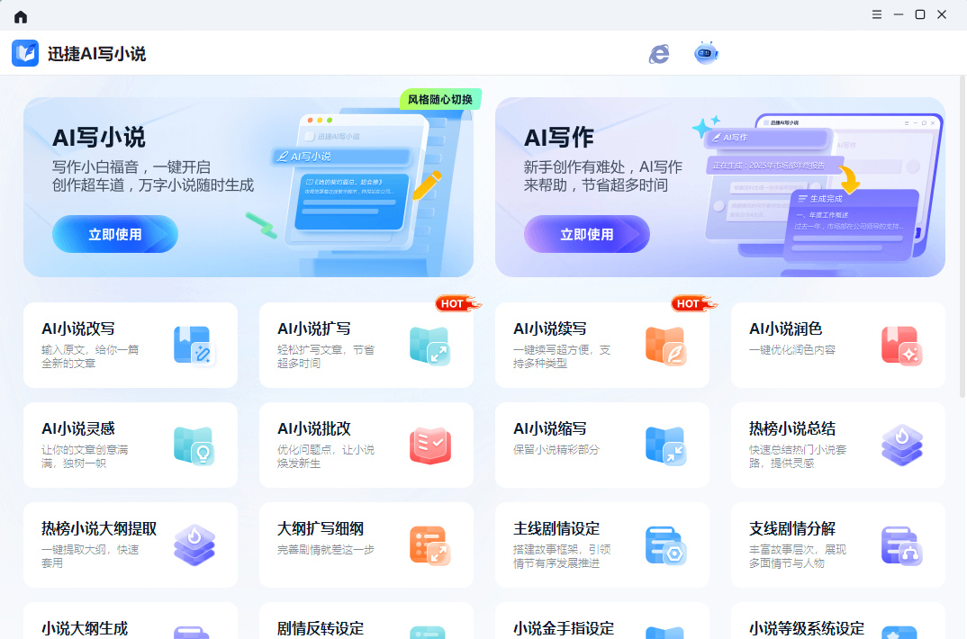Click HOT badge on AI小说扩写 card
Screen dimensions: 967x639
pos(457,303)
